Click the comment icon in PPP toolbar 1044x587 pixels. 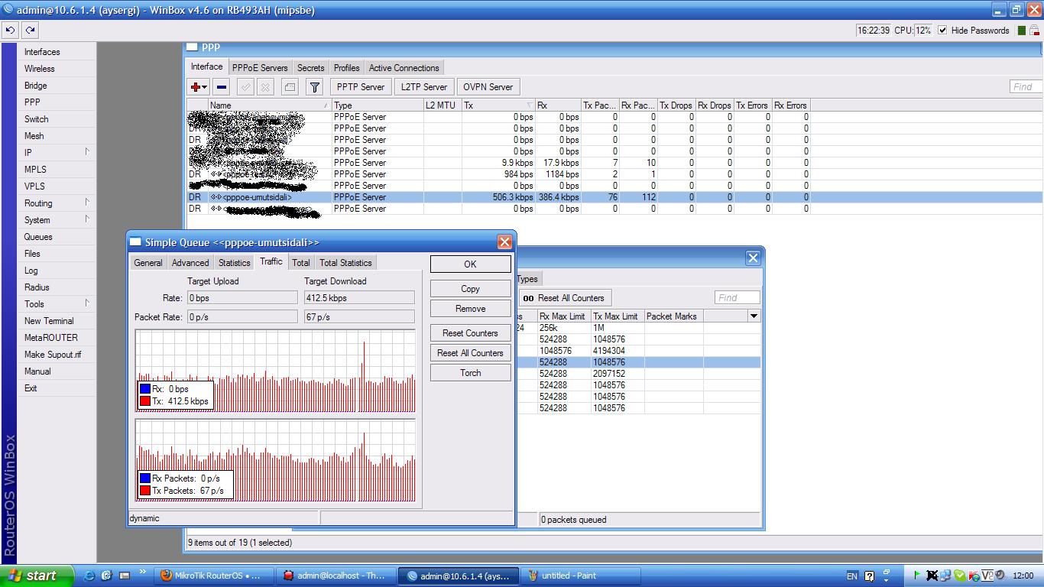coord(290,87)
